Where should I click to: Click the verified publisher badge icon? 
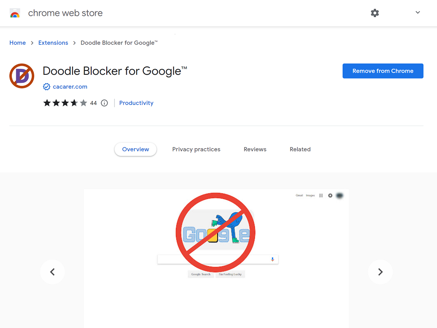(x=47, y=87)
